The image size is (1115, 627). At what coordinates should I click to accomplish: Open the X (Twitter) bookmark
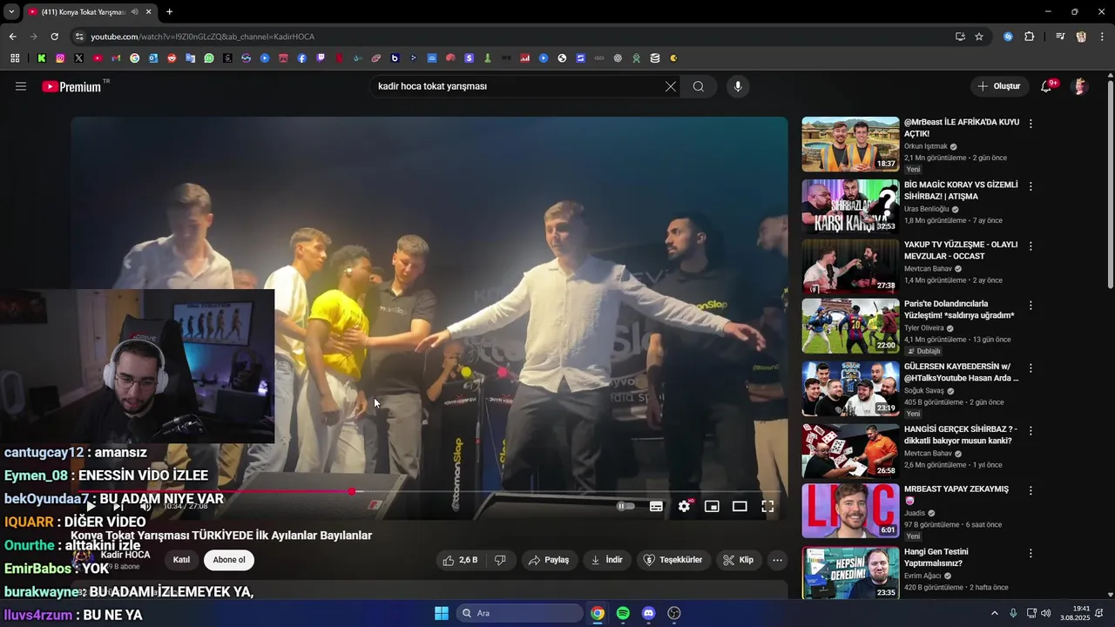pyautogui.click(x=78, y=58)
